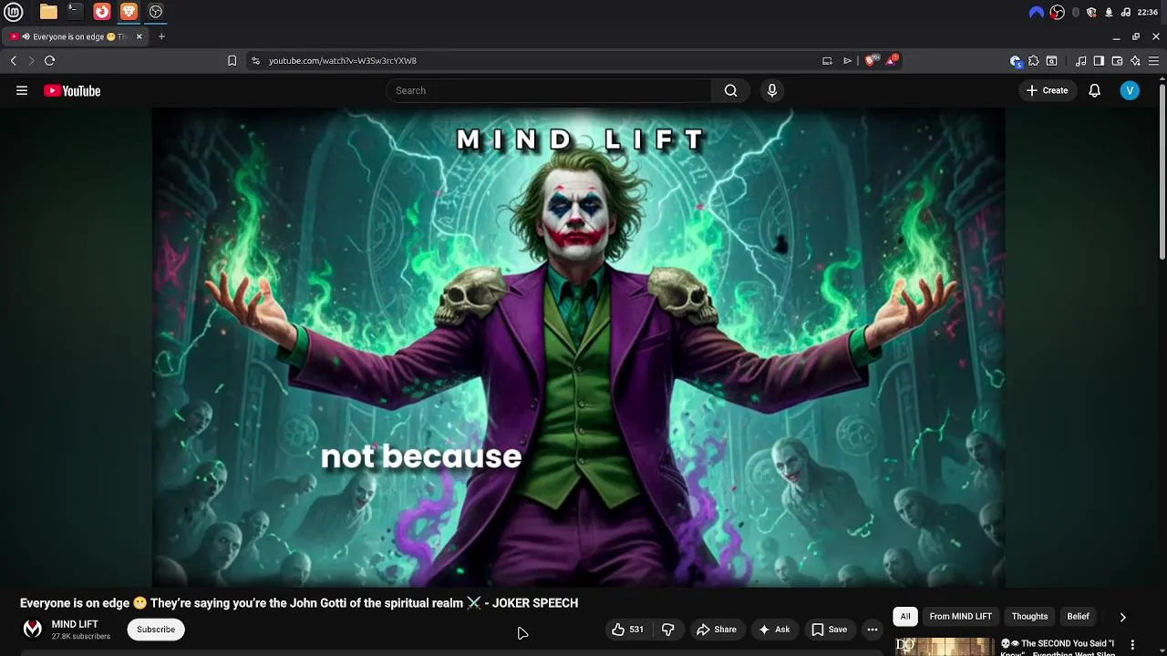Viewport: 1167px width, 656px height.
Task: Open the Linux Mint start menu
Action: click(14, 12)
